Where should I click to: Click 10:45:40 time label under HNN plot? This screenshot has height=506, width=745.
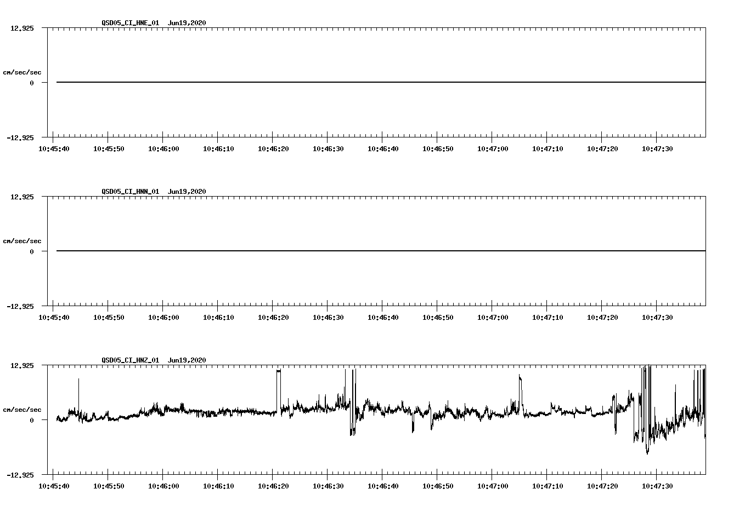point(54,318)
